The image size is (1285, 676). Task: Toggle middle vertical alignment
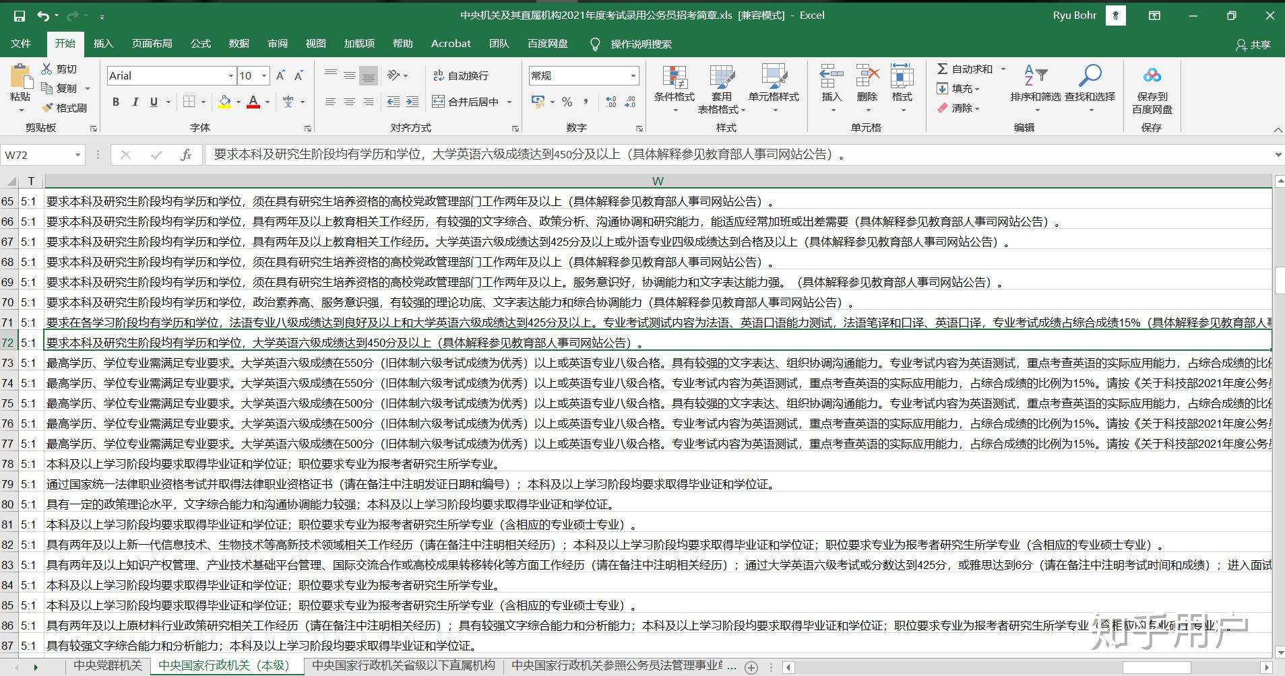349,75
